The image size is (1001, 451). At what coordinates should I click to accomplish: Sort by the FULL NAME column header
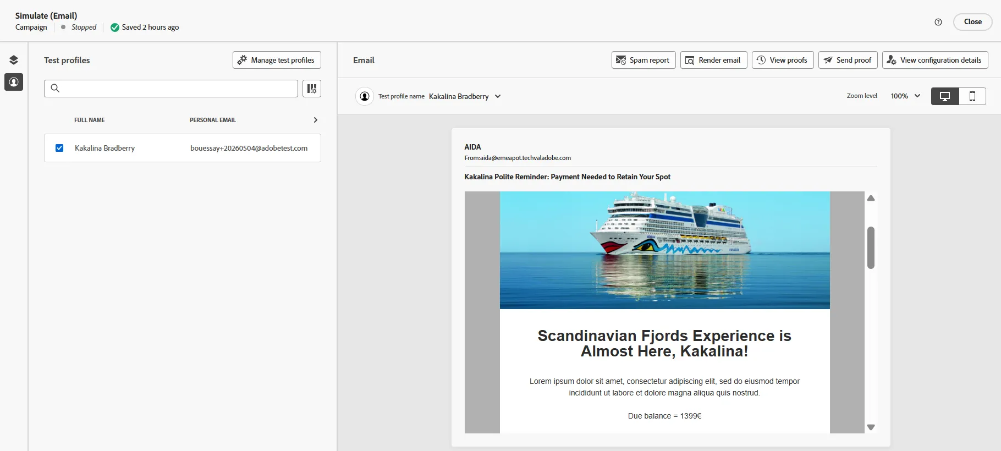pos(90,120)
